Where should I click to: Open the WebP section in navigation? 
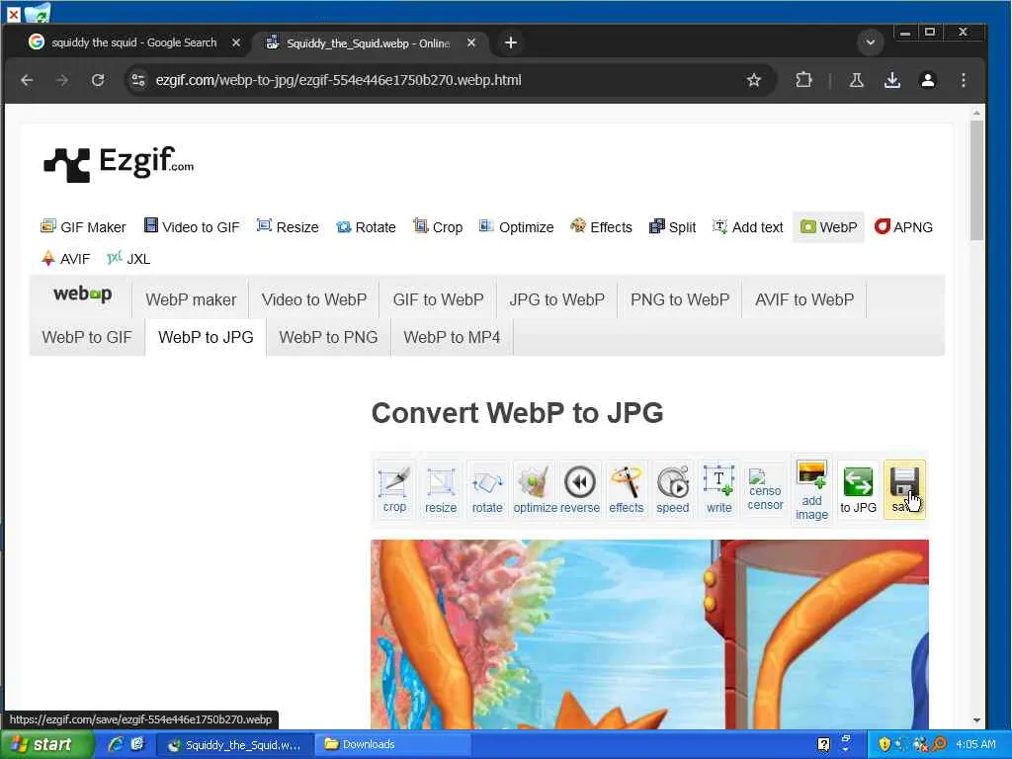click(829, 227)
